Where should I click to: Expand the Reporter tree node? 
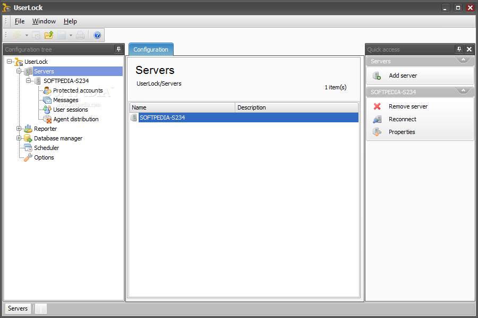click(x=19, y=129)
